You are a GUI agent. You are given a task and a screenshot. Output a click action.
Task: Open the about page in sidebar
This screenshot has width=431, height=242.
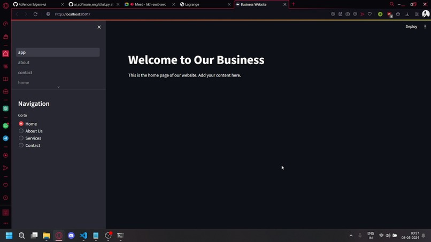[58, 63]
